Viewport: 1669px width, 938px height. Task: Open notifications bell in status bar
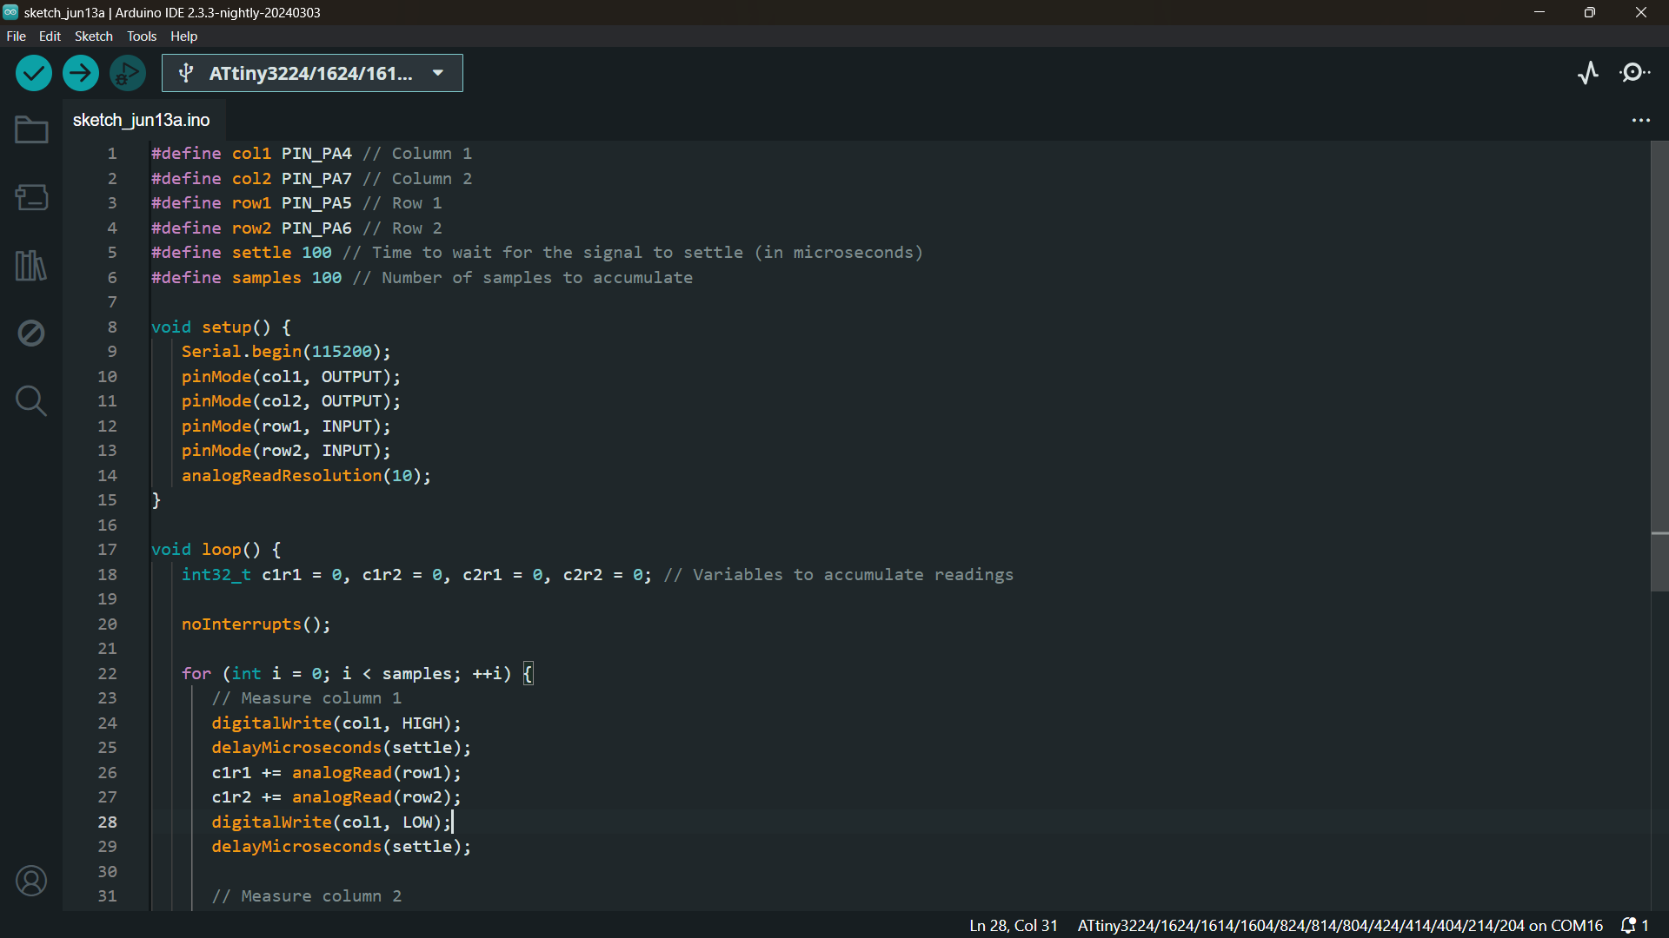[x=1630, y=926]
